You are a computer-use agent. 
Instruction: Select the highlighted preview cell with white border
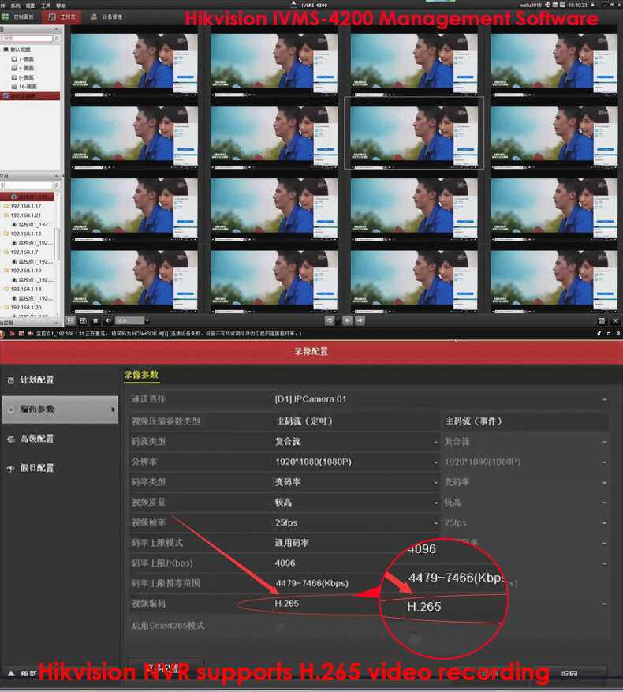[x=414, y=133]
